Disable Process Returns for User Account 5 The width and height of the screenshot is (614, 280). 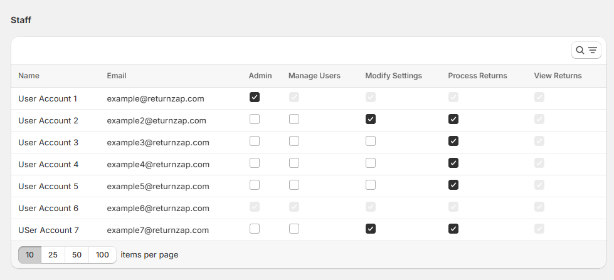pos(453,185)
